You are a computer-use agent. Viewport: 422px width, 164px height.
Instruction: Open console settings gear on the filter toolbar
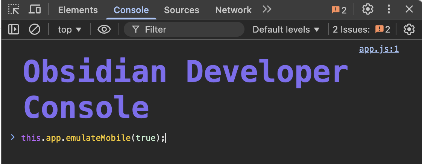(x=409, y=29)
